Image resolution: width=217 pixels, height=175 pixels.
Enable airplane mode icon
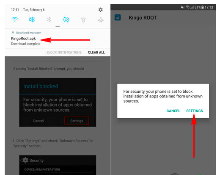(x=101, y=19)
